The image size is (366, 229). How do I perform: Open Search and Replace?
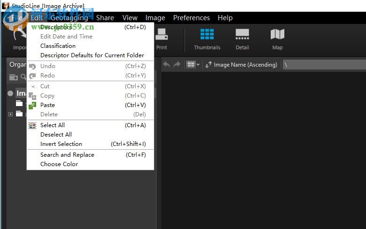tap(91, 155)
